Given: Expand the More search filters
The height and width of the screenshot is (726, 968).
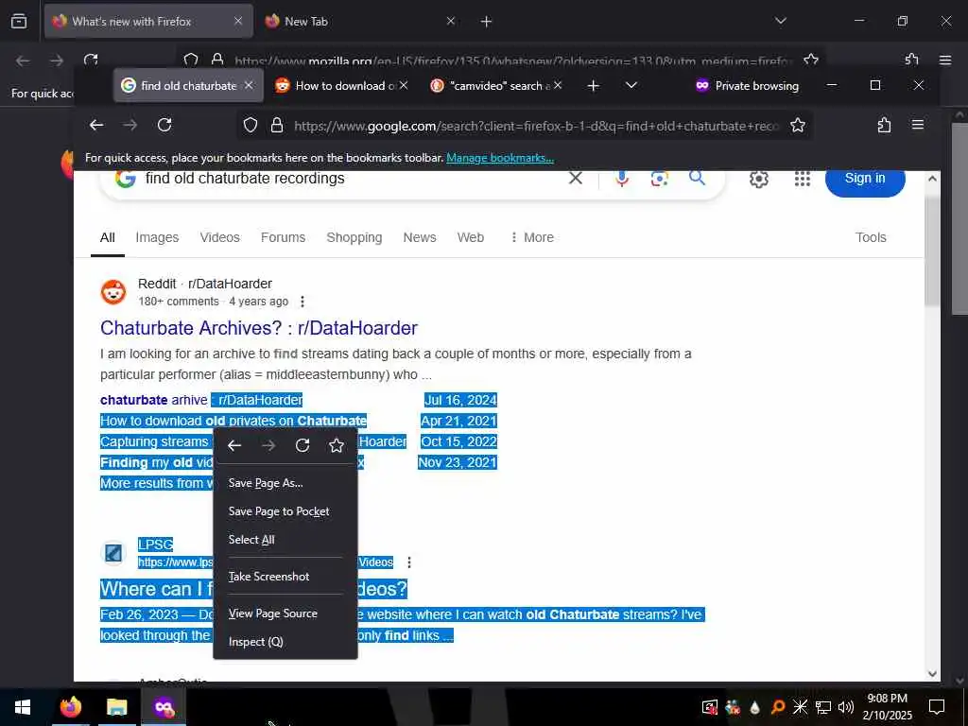Looking at the screenshot, I should point(531,237).
